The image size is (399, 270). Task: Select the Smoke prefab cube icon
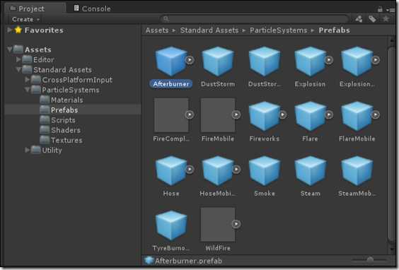[264, 170]
